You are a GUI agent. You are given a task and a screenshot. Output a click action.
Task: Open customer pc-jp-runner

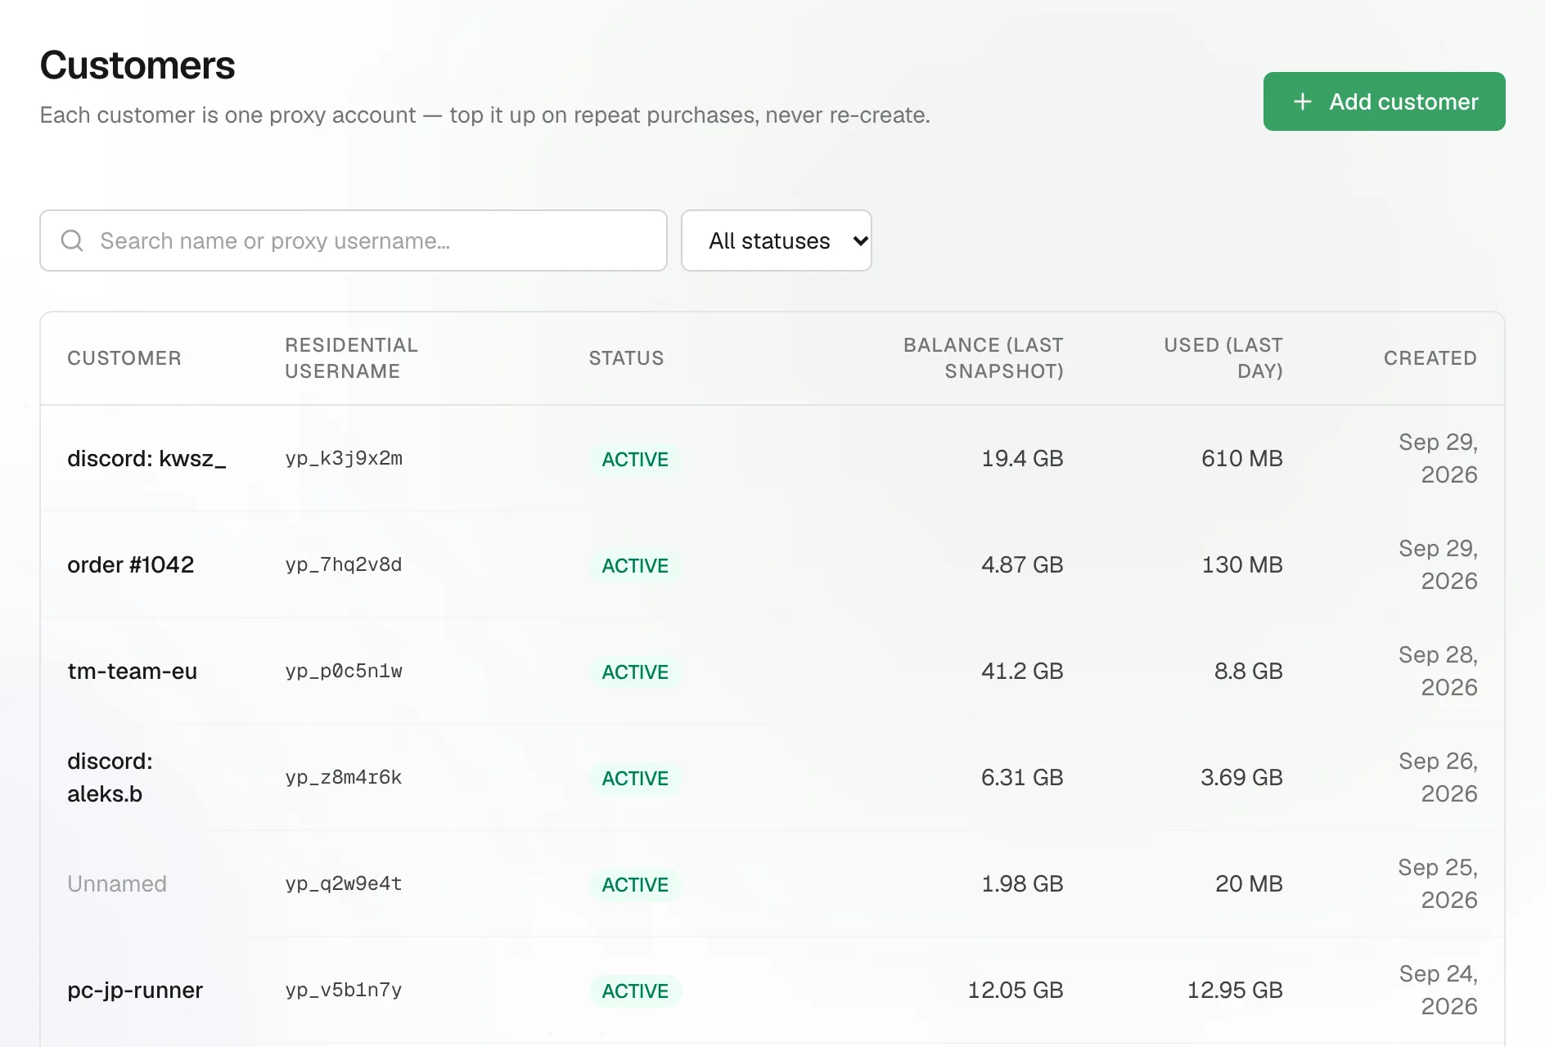coord(135,991)
